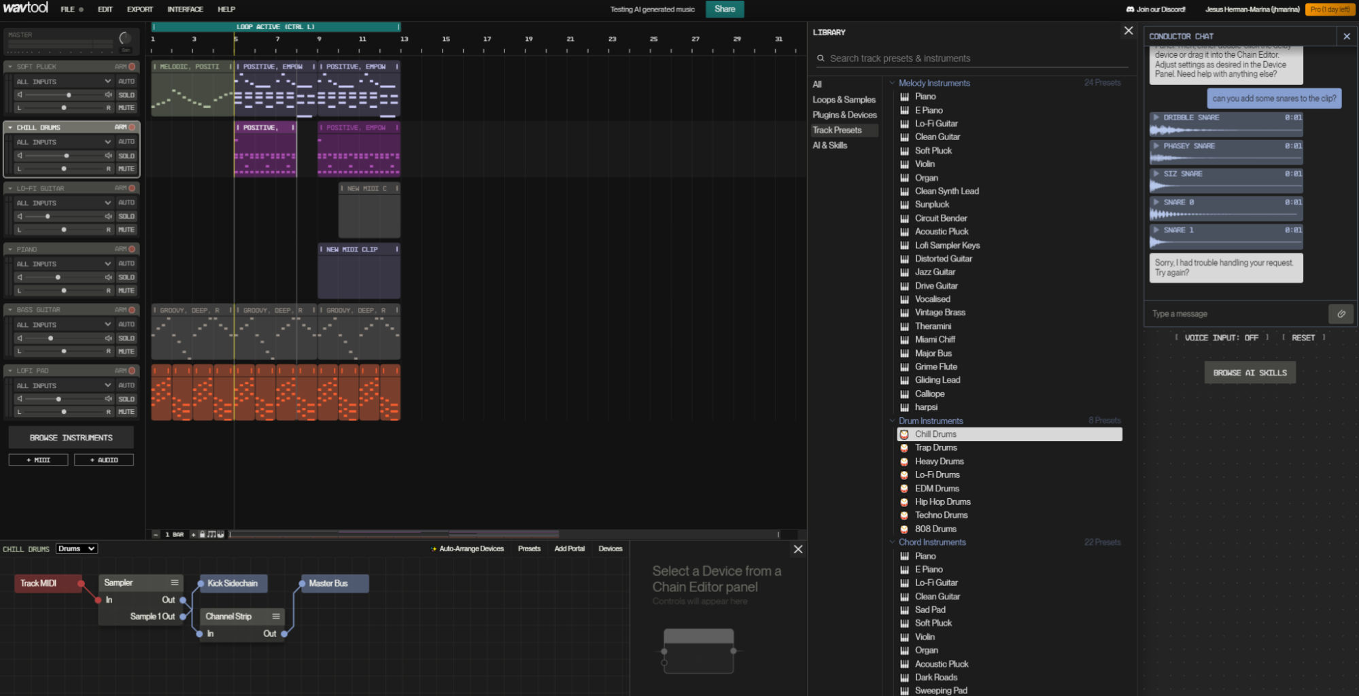Click the library search magnifier icon
This screenshot has width=1359, height=696.
pos(821,58)
